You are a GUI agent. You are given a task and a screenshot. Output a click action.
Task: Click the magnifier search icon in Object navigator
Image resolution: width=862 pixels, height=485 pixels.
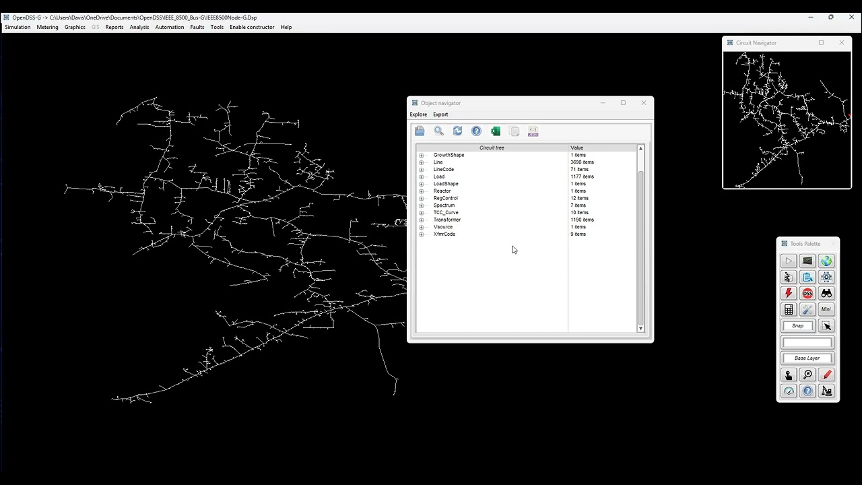(x=438, y=131)
